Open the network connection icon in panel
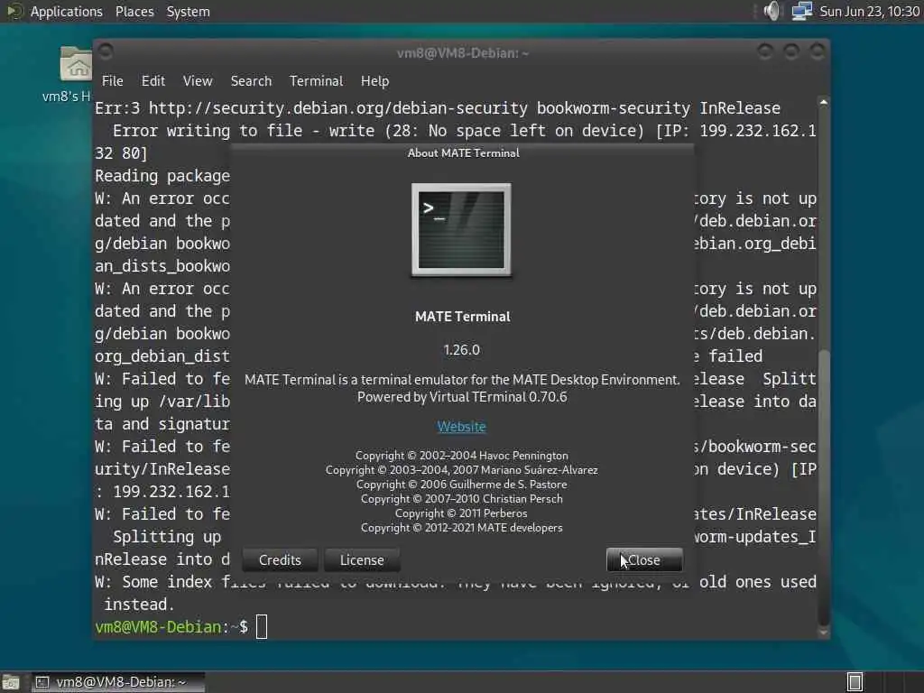 [802, 11]
